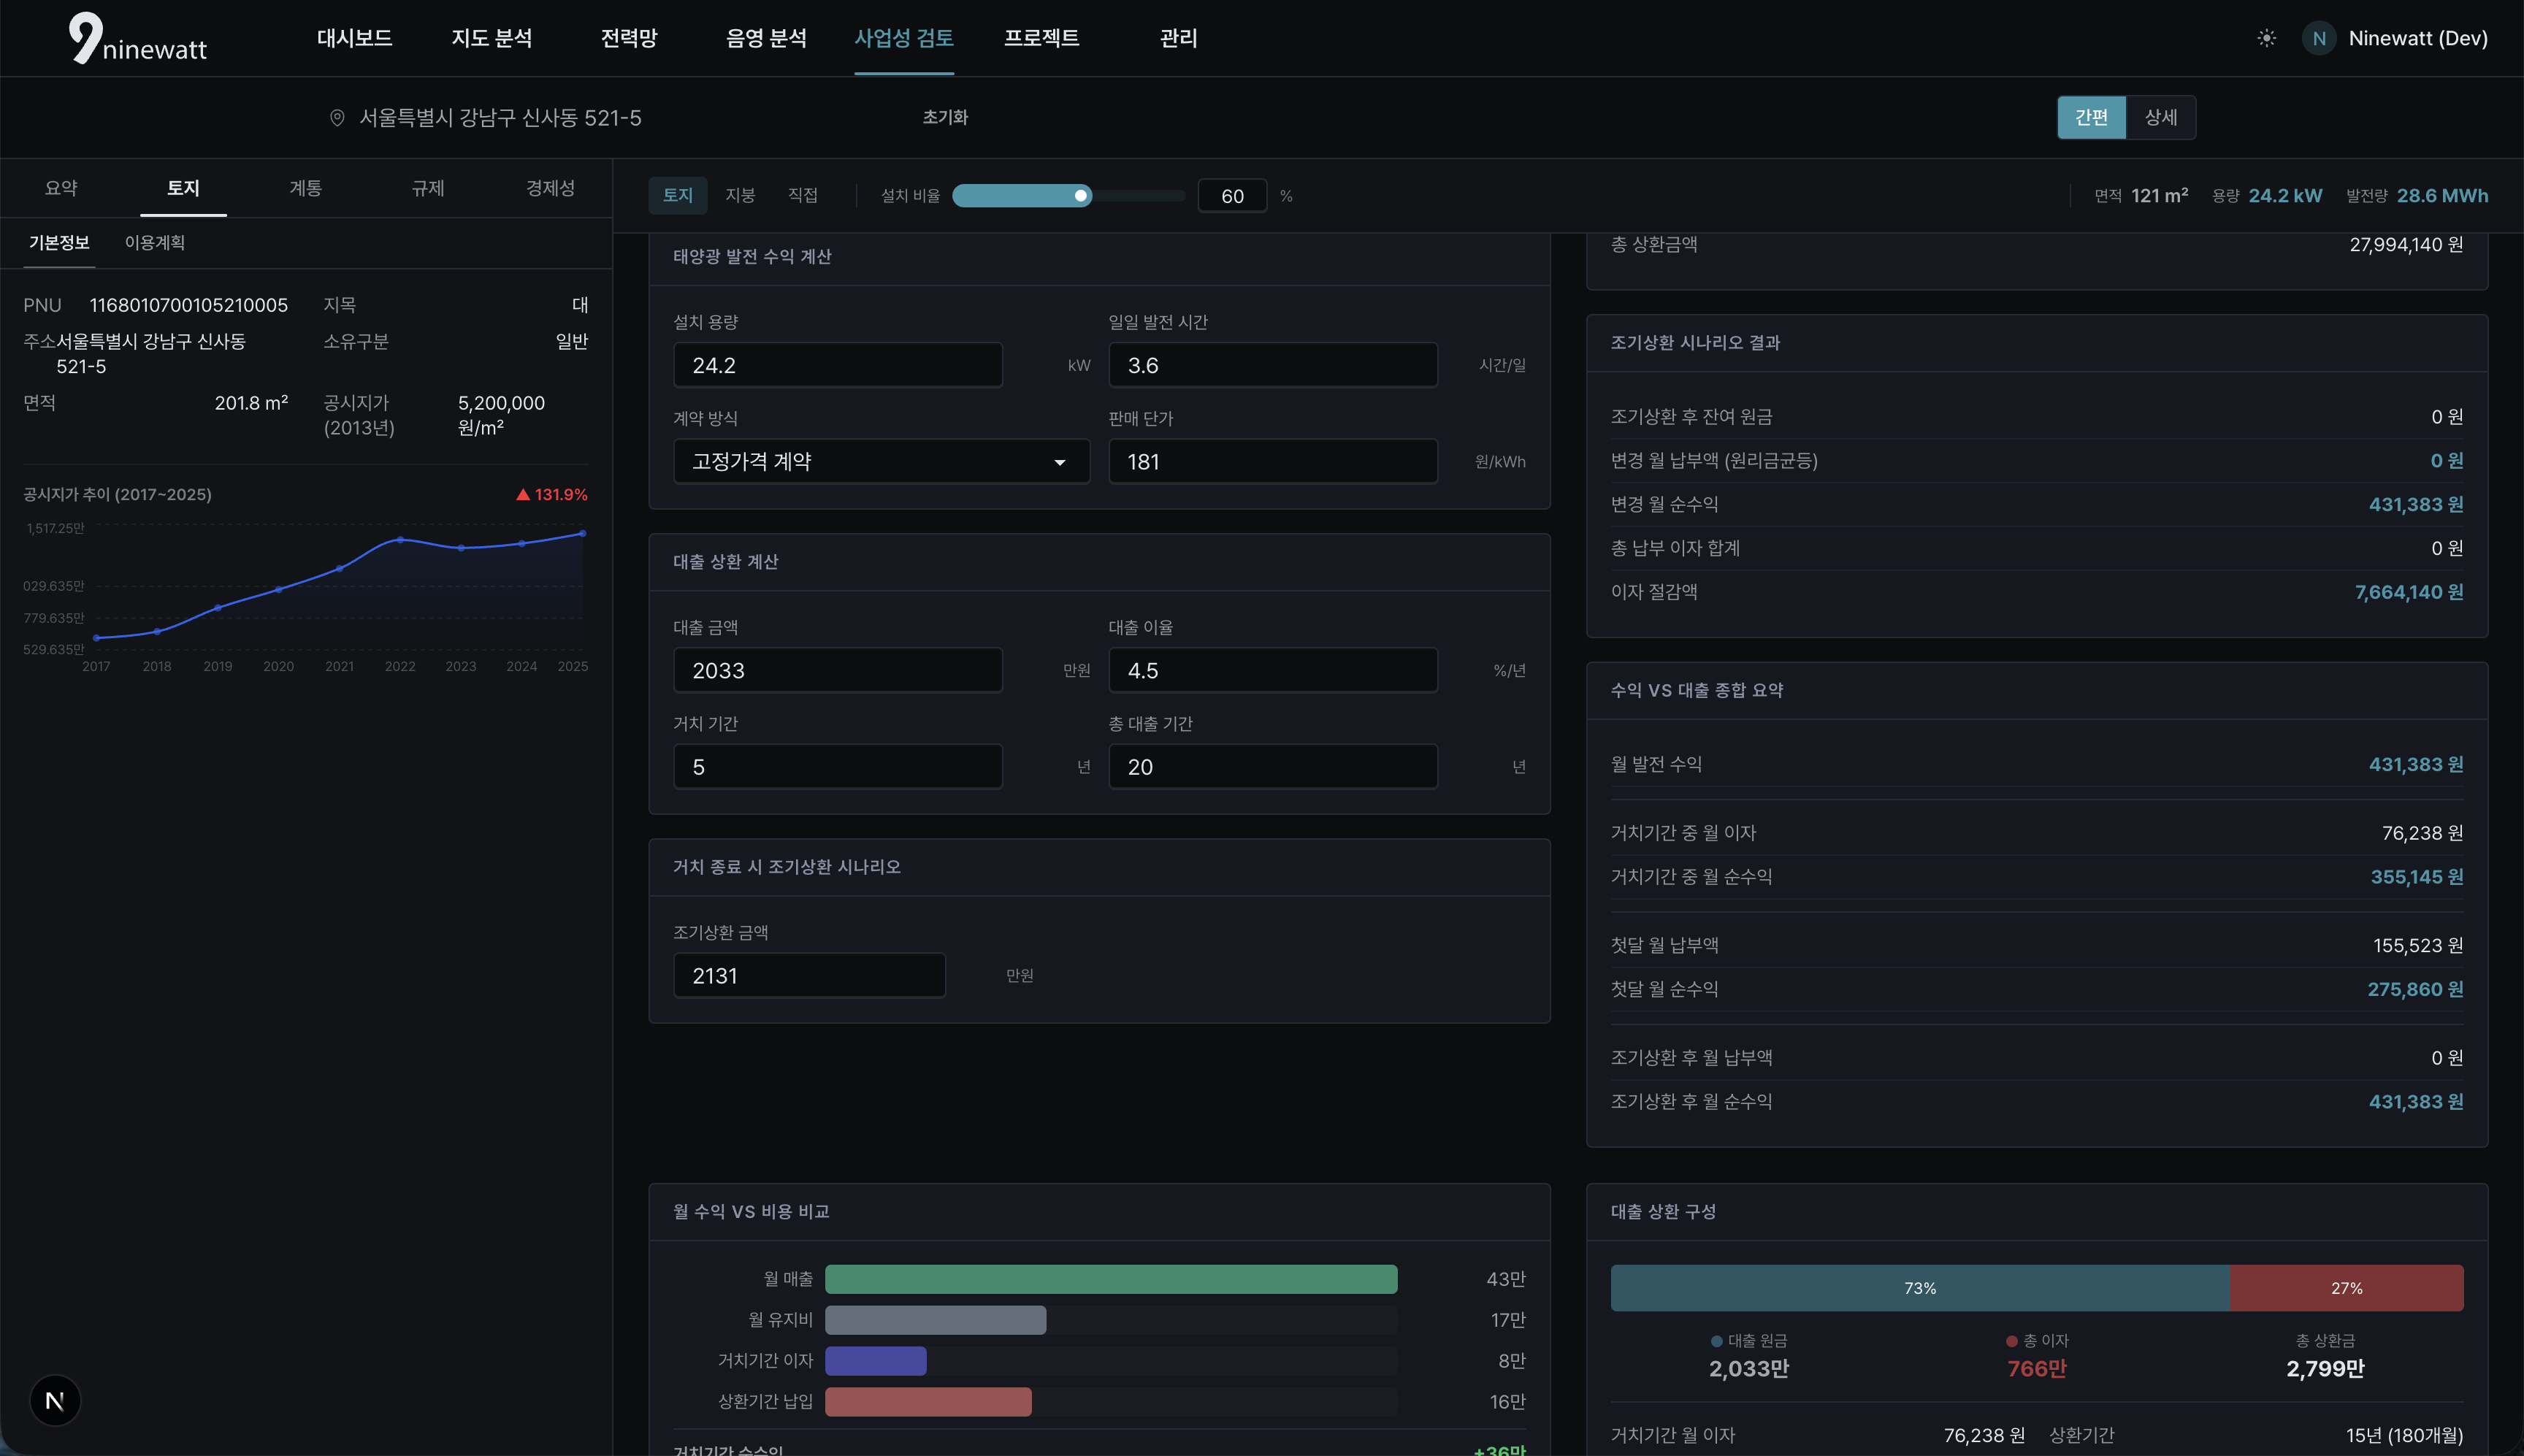Screen dimensions: 2524x1456
Task: Toggle the light theme sun icon
Action: (x=2267, y=38)
